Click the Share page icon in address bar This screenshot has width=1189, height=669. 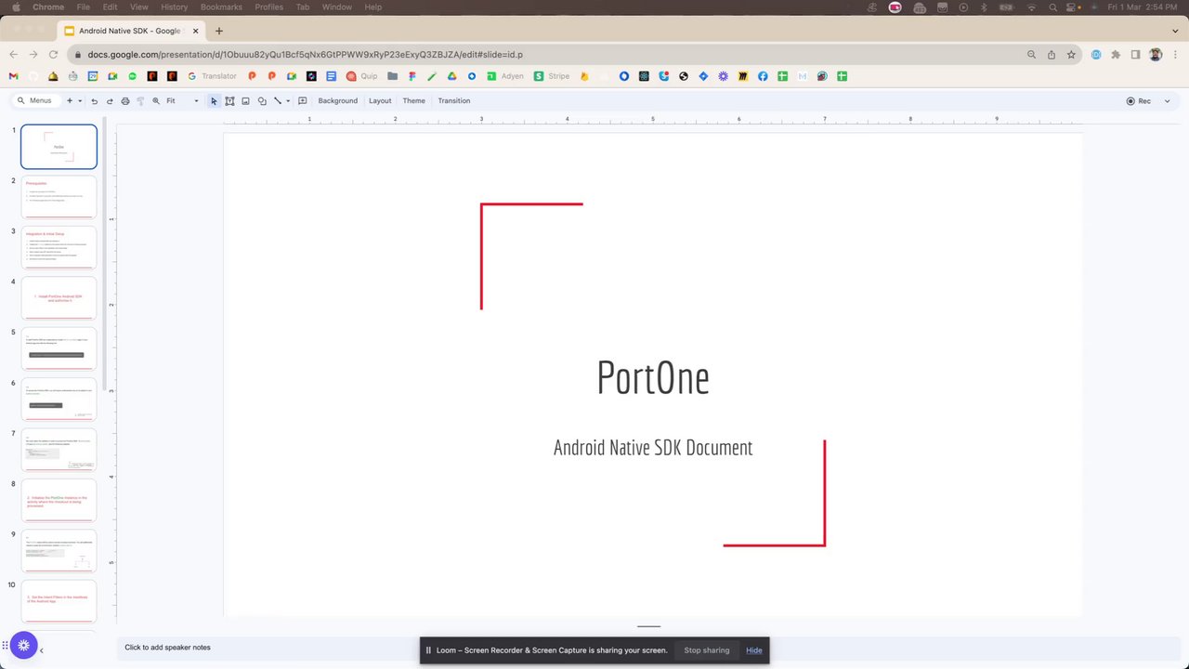click(1052, 55)
